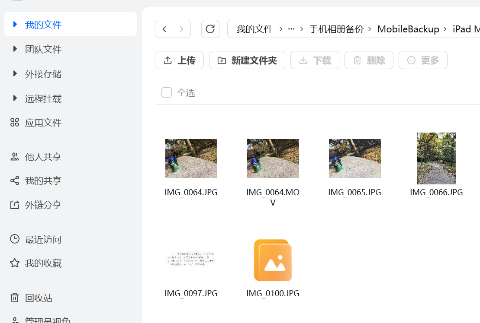Expand the 外接存储 tree arrow

(x=15, y=73)
